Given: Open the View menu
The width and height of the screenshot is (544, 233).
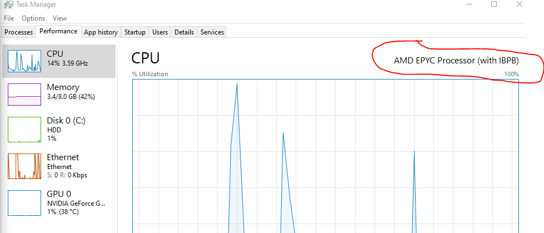Looking at the screenshot, I should click(59, 18).
